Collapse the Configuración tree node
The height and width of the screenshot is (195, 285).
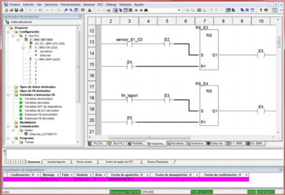8,32
